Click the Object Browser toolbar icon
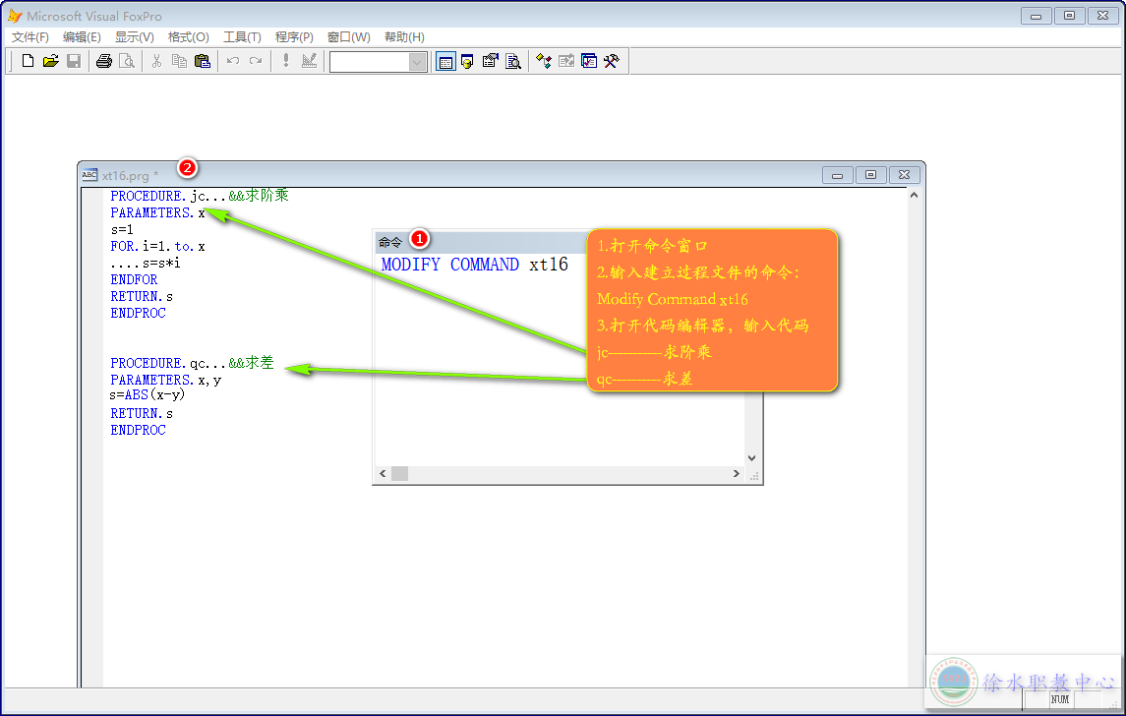 tap(566, 61)
